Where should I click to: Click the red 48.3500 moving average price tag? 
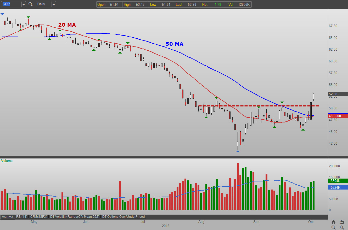338,116
